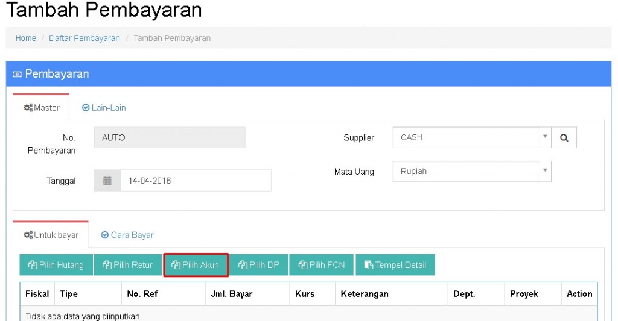Viewport: 618px width, 321px height.
Task: Click the Dept. column header
Action: click(x=476, y=294)
